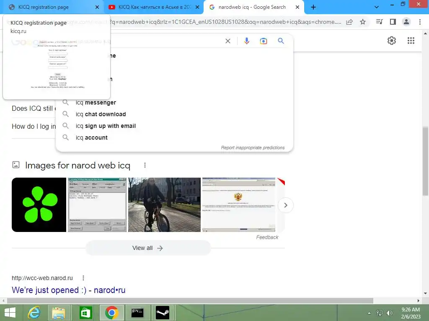This screenshot has width=429, height=321.
Task: Clear the Google search box
Action: click(x=227, y=41)
